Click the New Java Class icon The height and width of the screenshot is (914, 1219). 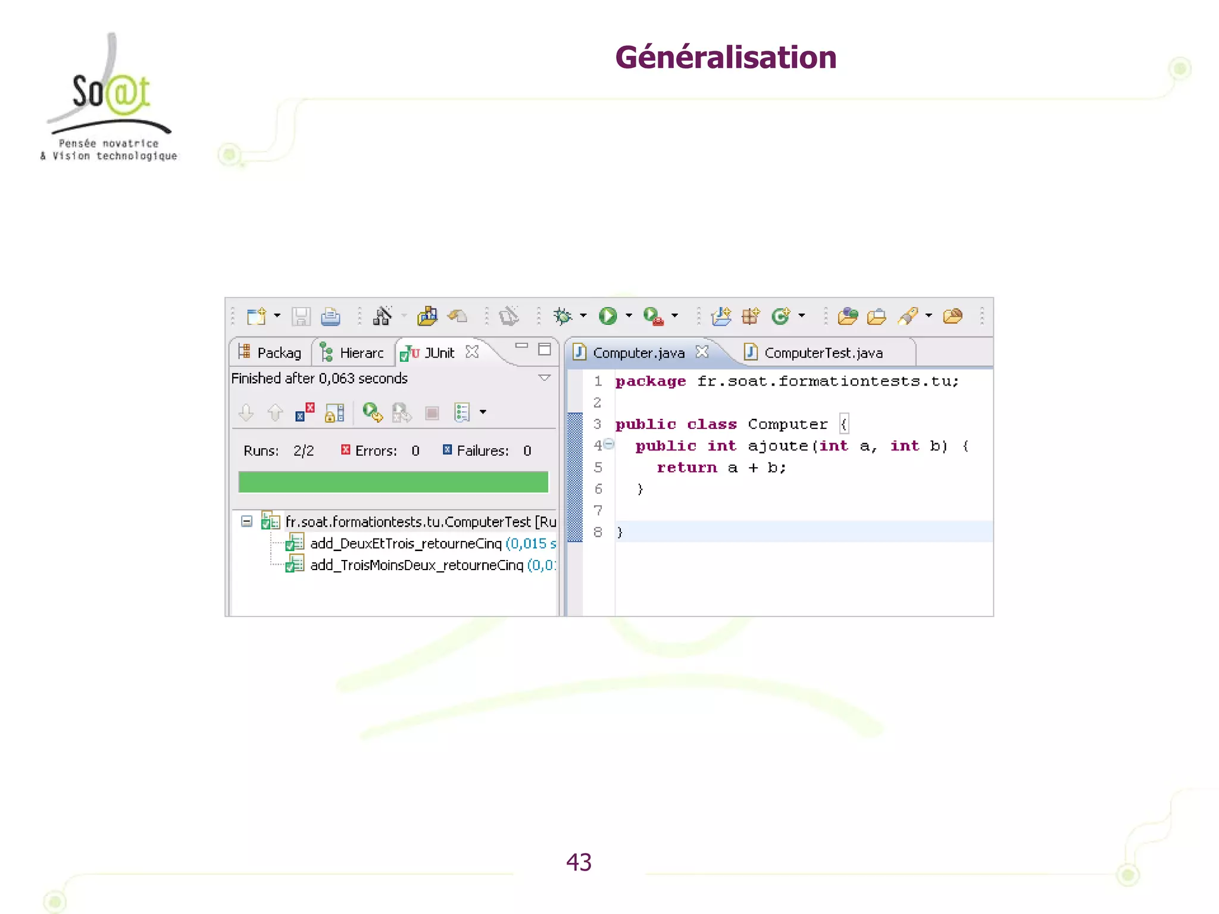pos(780,316)
